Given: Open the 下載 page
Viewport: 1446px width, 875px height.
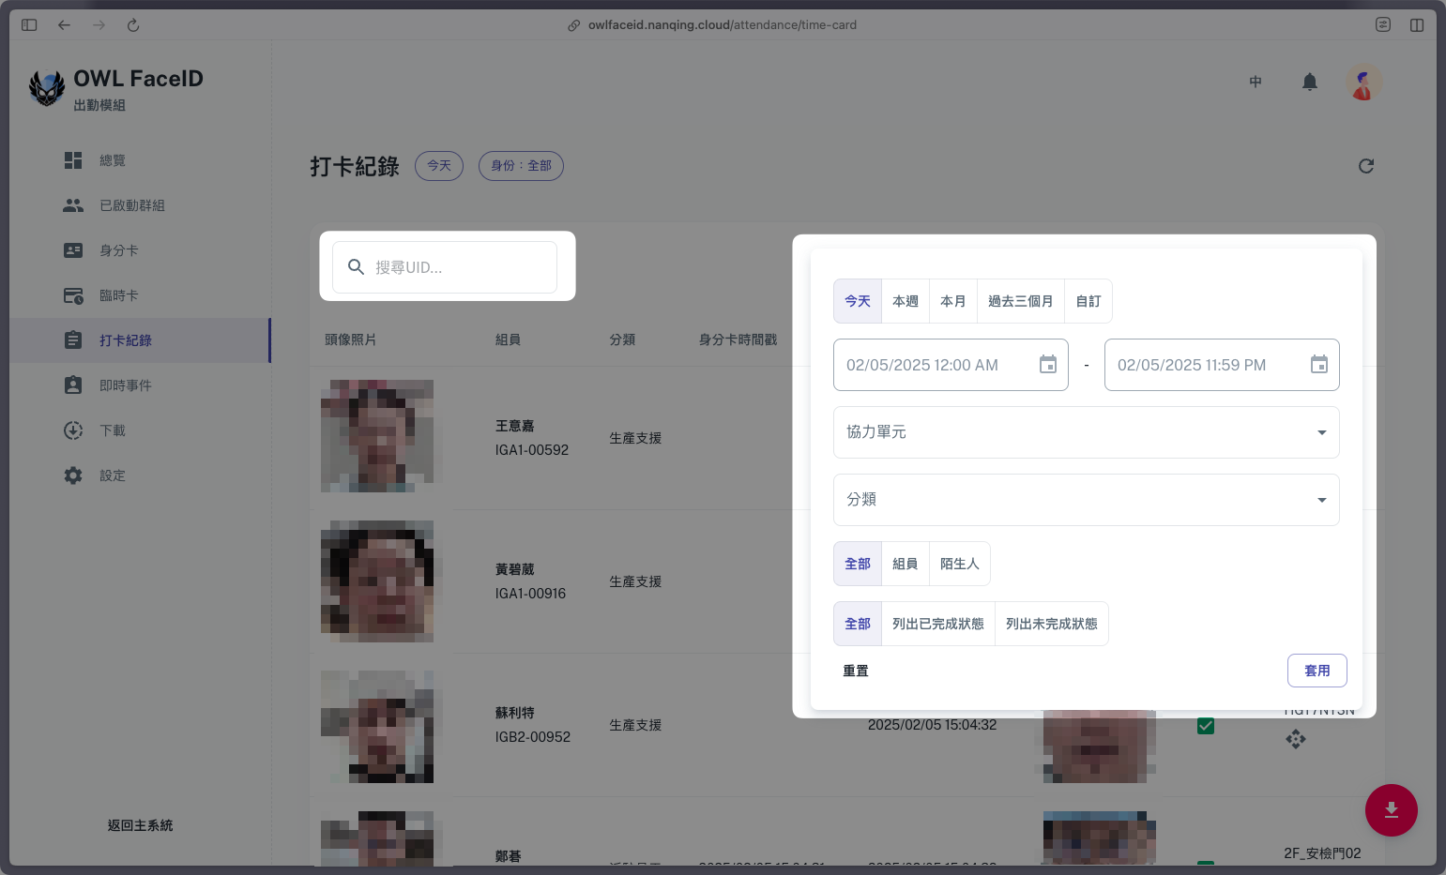Looking at the screenshot, I should pyautogui.click(x=113, y=430).
